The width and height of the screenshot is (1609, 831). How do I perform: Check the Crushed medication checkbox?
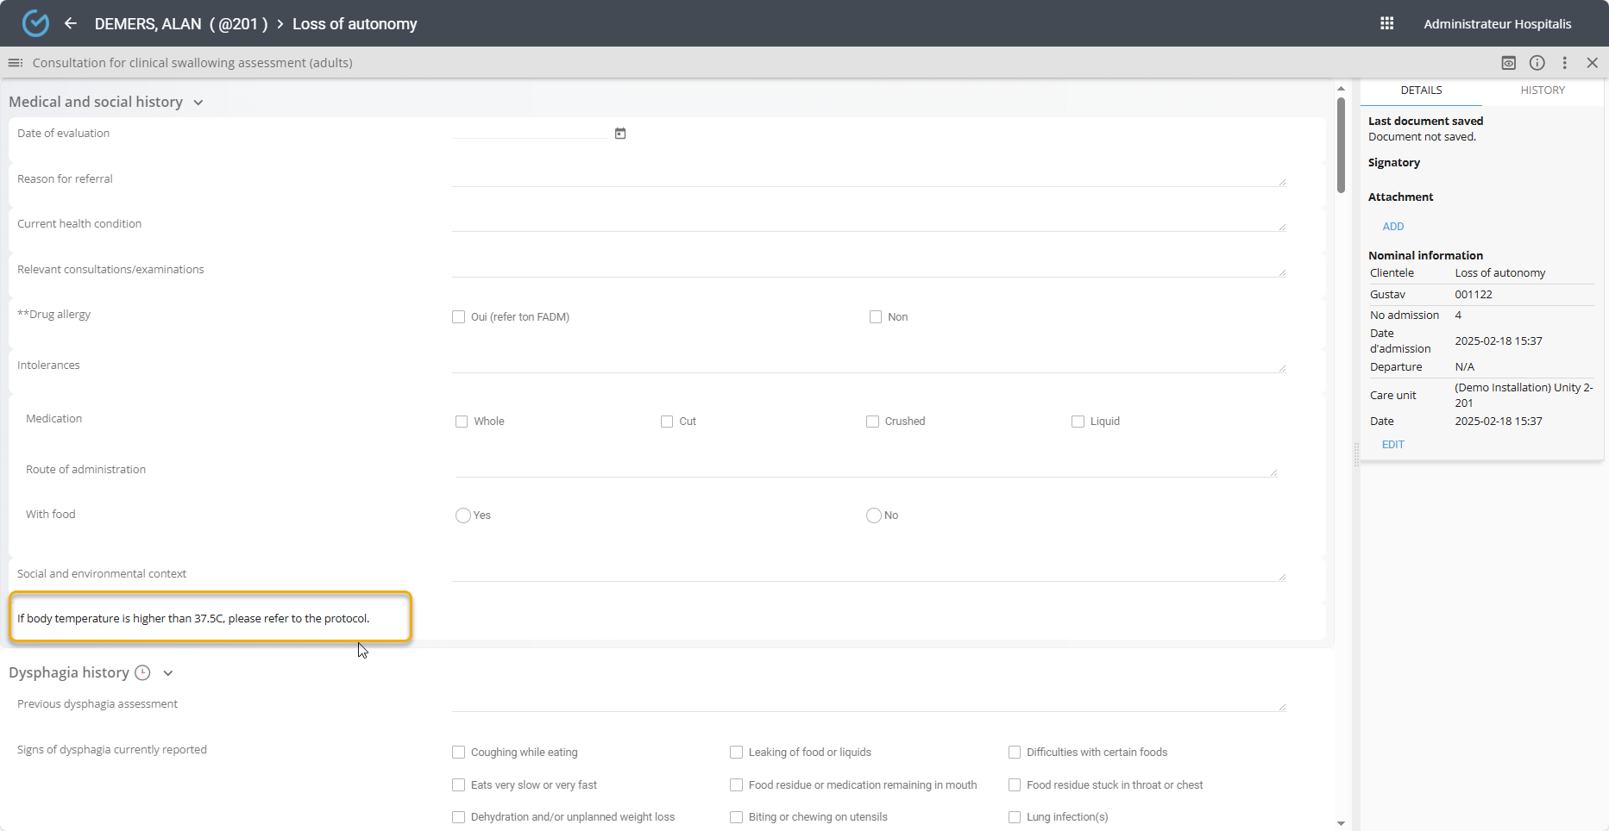pos(872,422)
